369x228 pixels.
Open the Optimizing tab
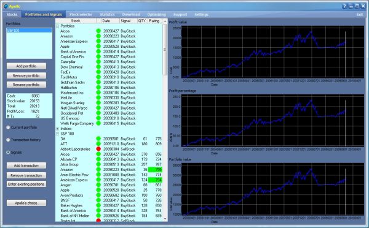click(156, 15)
